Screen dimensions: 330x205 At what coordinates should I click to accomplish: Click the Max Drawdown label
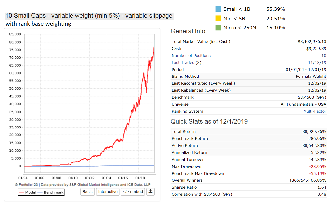point(186,167)
